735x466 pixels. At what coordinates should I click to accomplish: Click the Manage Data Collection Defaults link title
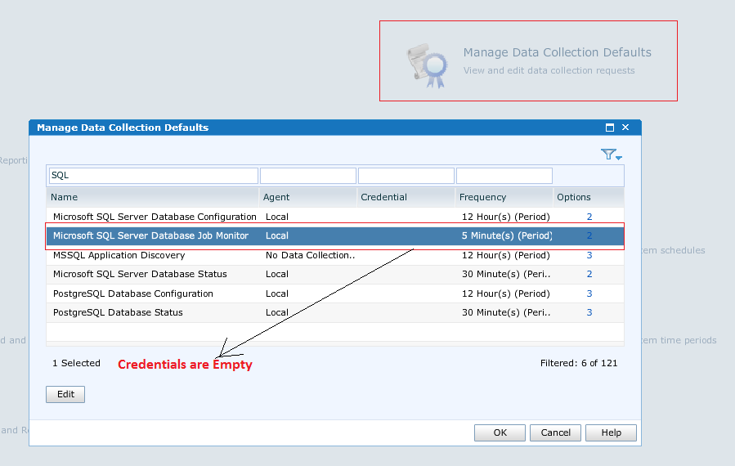(x=558, y=52)
